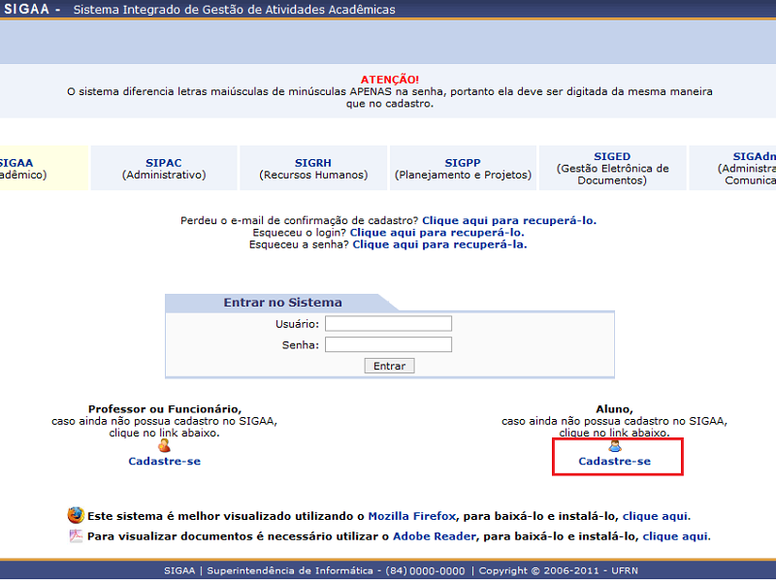Select the SIGRH Recursos Humanos tab
Image resolution: width=776 pixels, height=582 pixels.
pyautogui.click(x=313, y=169)
